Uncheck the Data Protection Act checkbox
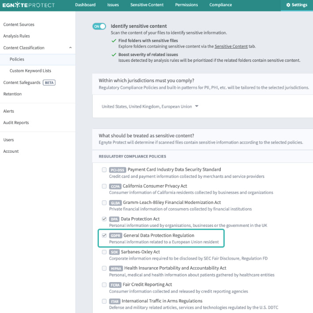This screenshot has width=313, height=313. 104,219
